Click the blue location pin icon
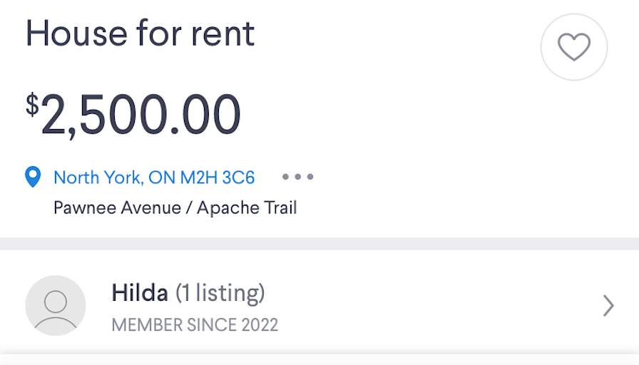This screenshot has height=365, width=639. [x=33, y=177]
